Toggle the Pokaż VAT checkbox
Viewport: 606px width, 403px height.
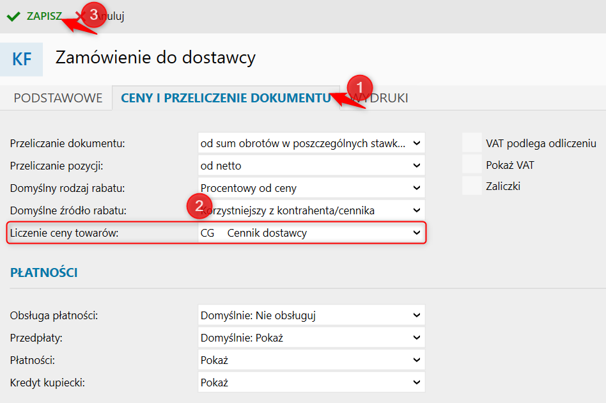click(472, 165)
